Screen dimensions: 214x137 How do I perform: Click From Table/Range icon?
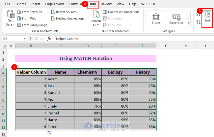click(x=18, y=25)
